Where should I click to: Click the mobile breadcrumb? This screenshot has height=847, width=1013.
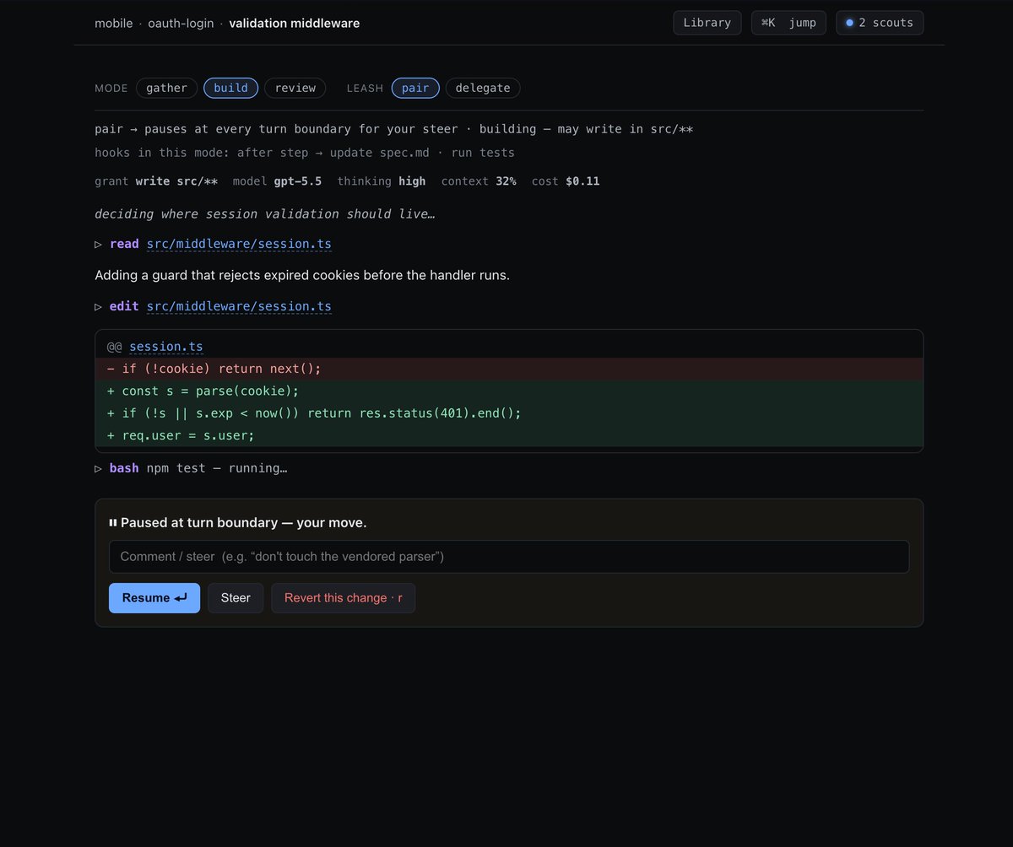(x=114, y=23)
